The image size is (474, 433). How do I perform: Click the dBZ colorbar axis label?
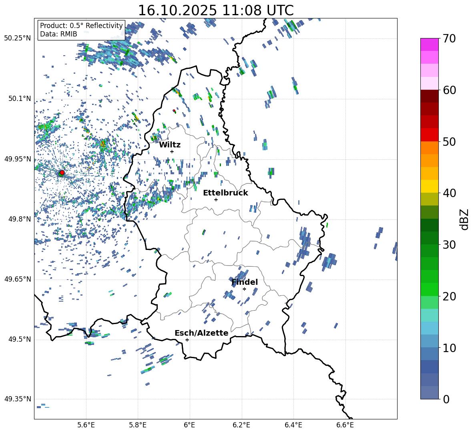coord(464,219)
